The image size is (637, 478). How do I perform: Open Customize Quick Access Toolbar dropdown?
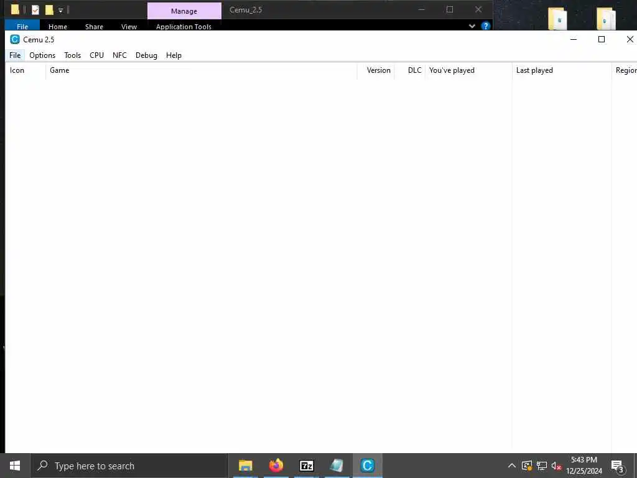click(60, 10)
